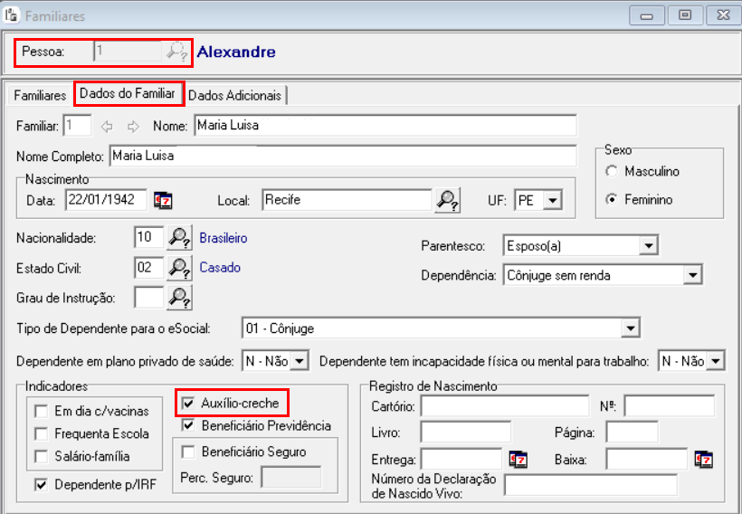
Task: Click the Pessoa search magnifier icon
Action: [176, 52]
